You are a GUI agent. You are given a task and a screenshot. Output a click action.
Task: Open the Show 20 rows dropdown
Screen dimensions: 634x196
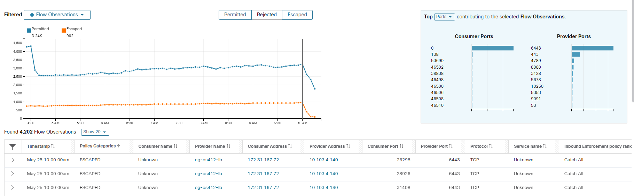(95, 132)
